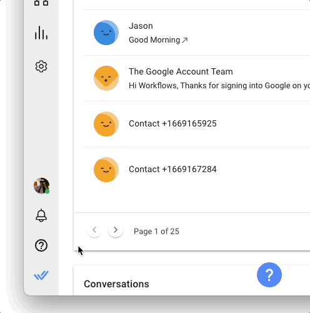The image size is (310, 313).
Task: Click the Conversations section heading
Action: pos(116,284)
